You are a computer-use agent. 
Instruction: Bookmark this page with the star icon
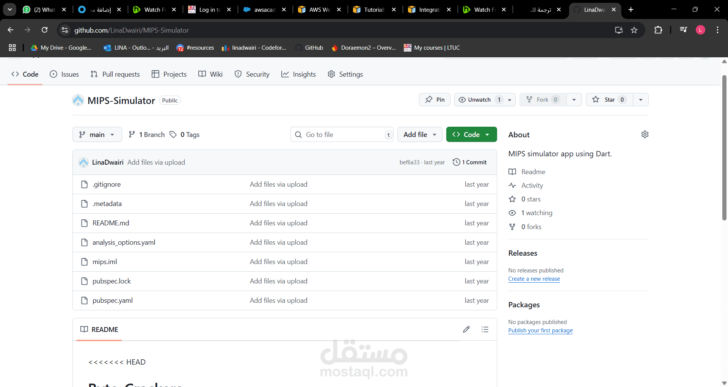click(634, 30)
